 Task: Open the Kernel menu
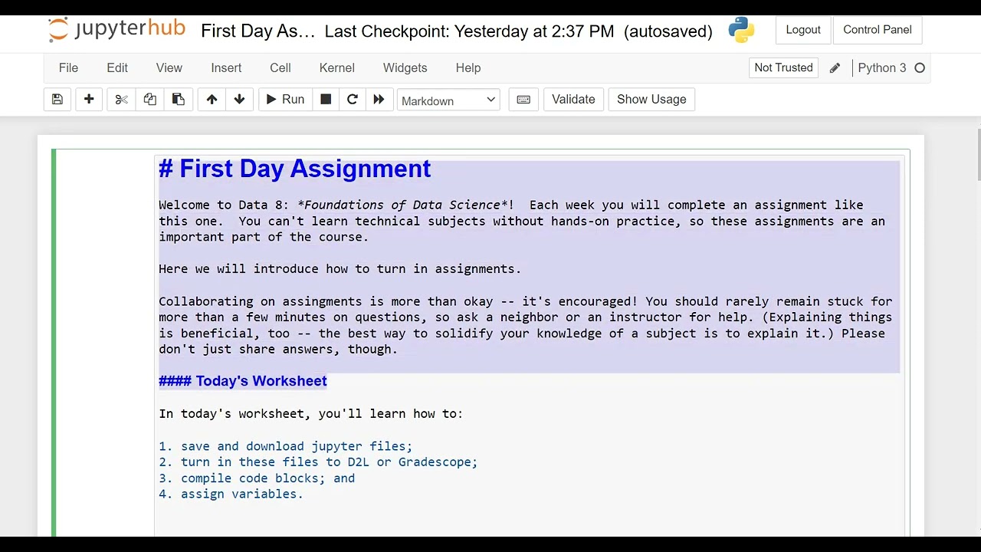tap(336, 68)
